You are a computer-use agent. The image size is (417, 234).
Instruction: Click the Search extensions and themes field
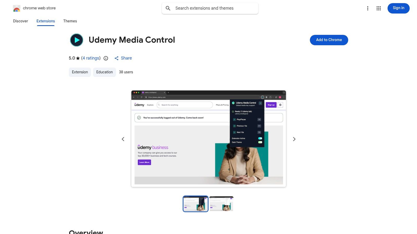tap(210, 8)
